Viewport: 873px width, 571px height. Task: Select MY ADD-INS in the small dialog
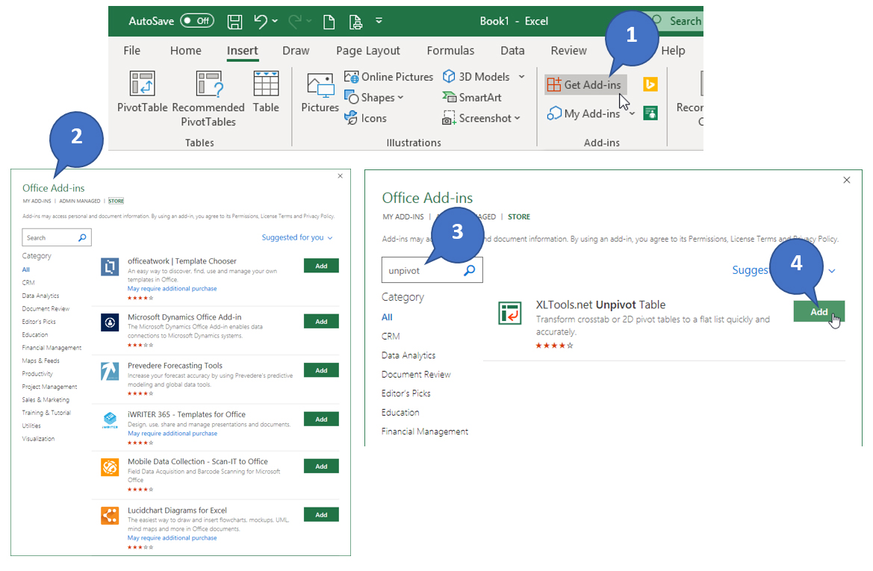[x=37, y=201]
